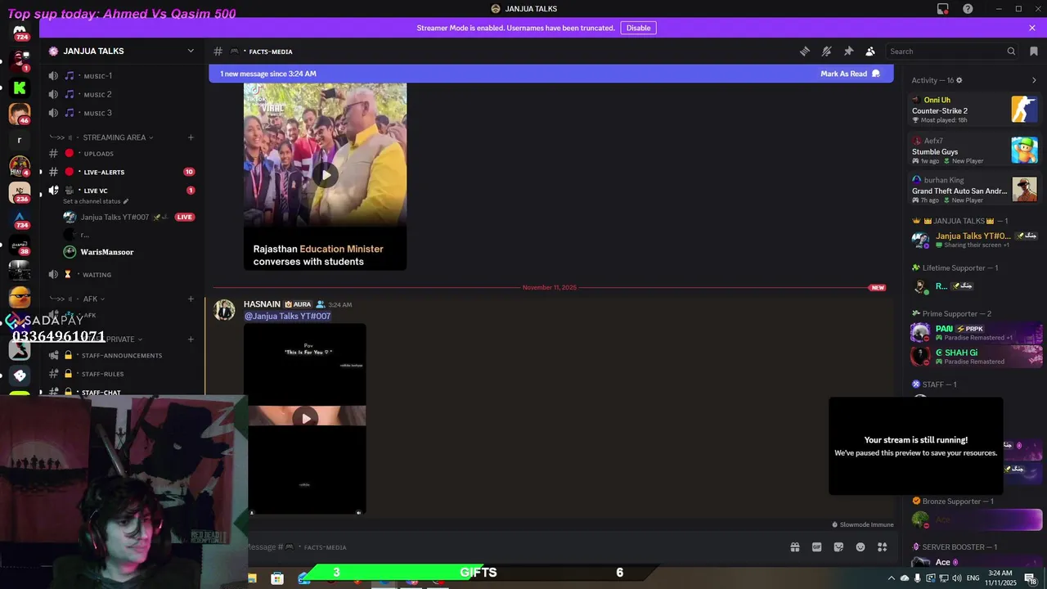Select Janjua Talks YT#0 in member list

pyautogui.click(x=974, y=240)
